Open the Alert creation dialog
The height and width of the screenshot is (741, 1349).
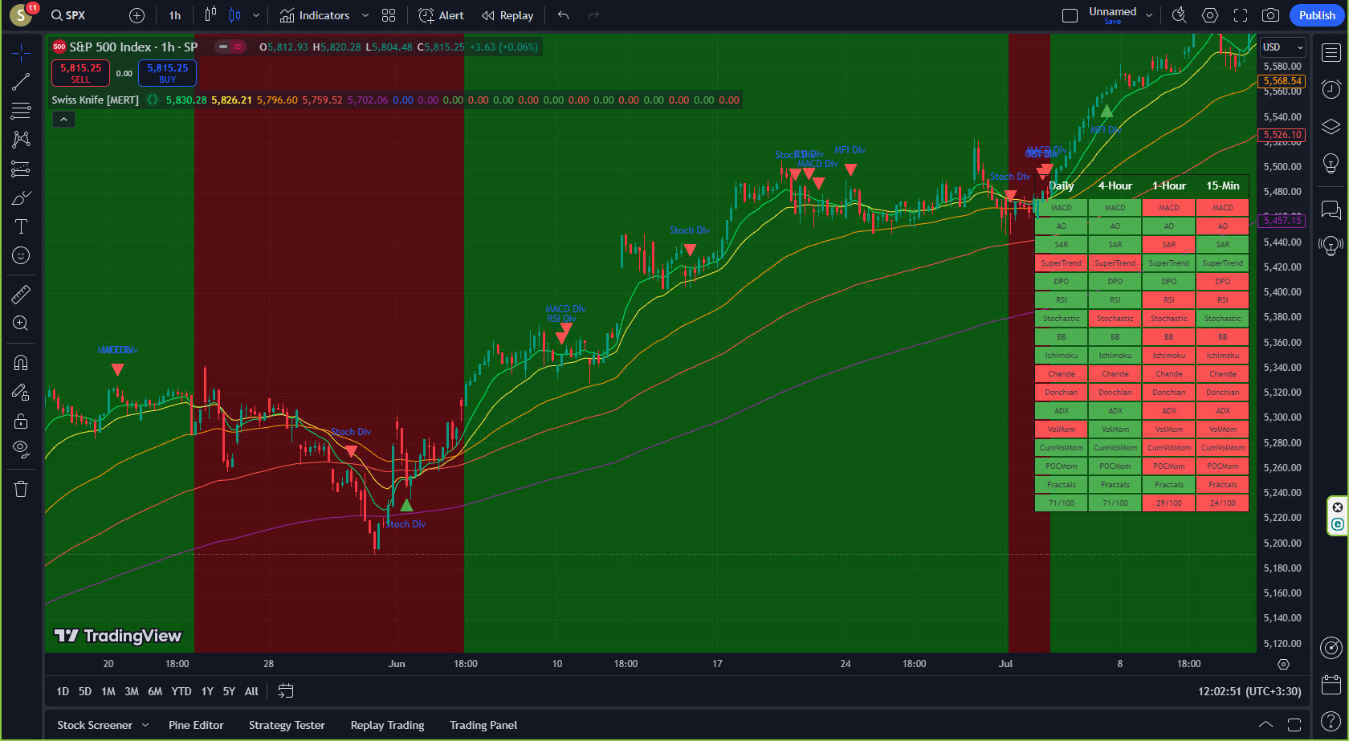(441, 15)
